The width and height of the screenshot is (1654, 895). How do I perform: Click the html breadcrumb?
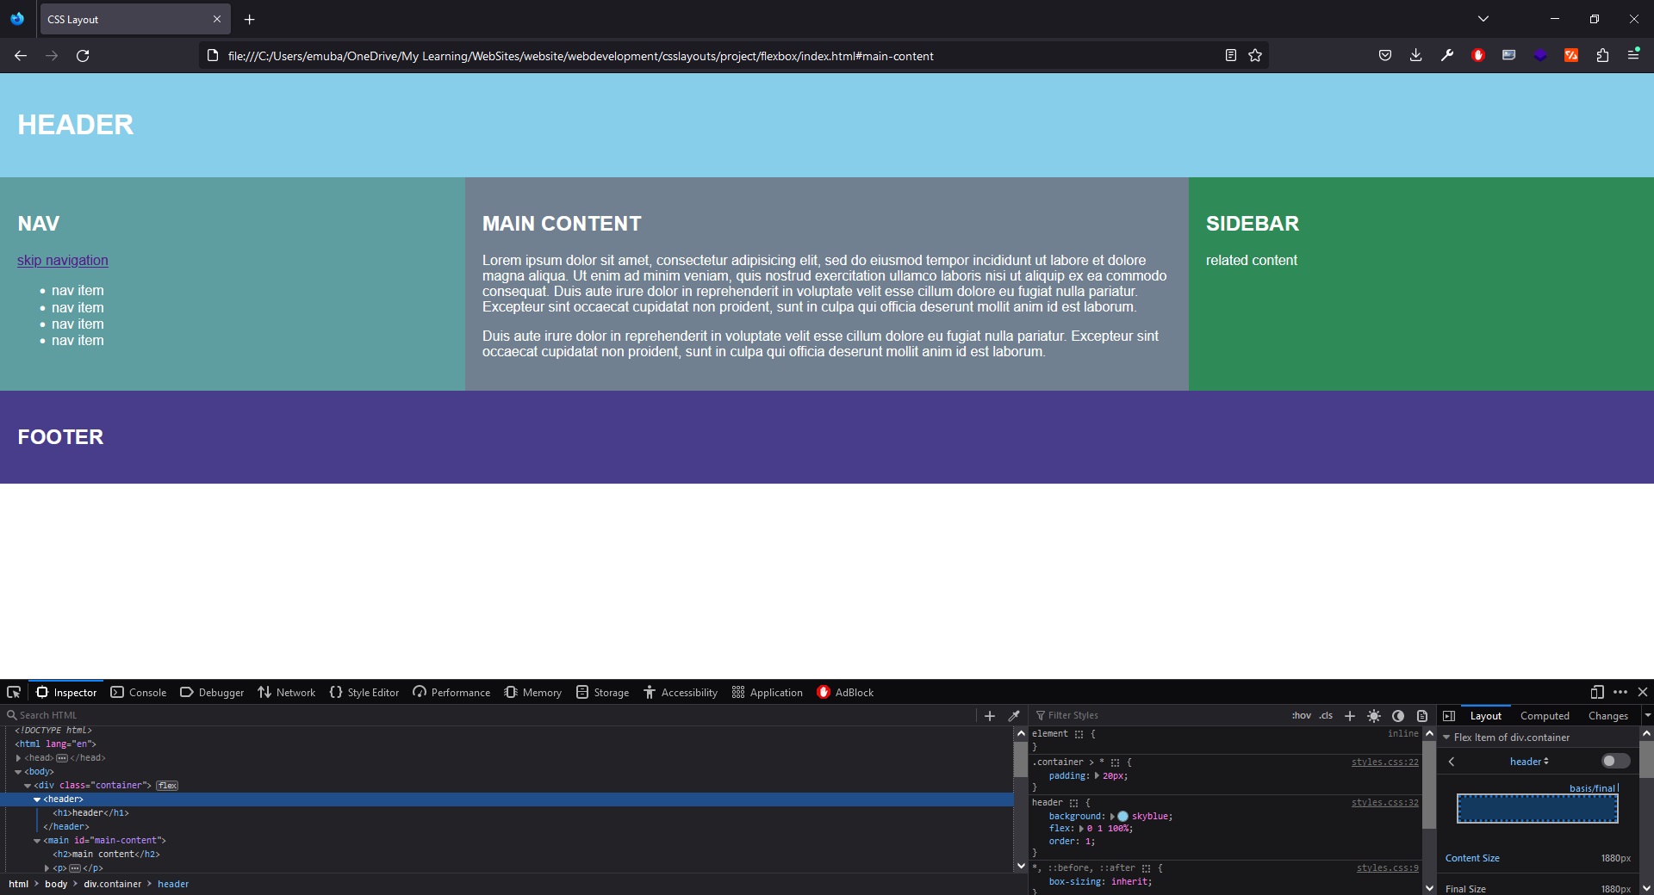(x=18, y=884)
